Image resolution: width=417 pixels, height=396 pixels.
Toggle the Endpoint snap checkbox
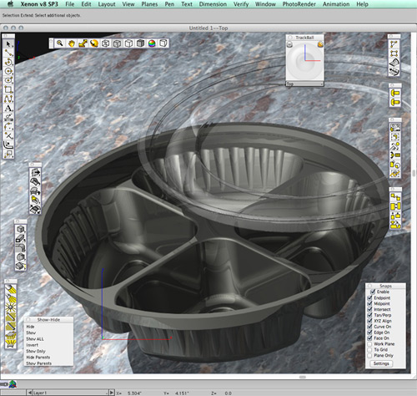pos(370,297)
